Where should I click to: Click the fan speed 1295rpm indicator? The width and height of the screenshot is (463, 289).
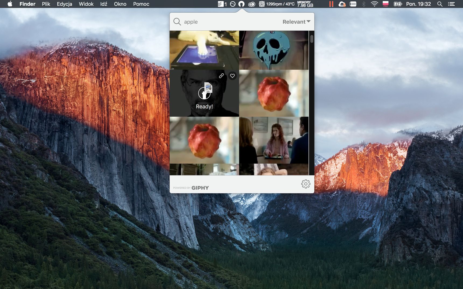click(x=276, y=4)
